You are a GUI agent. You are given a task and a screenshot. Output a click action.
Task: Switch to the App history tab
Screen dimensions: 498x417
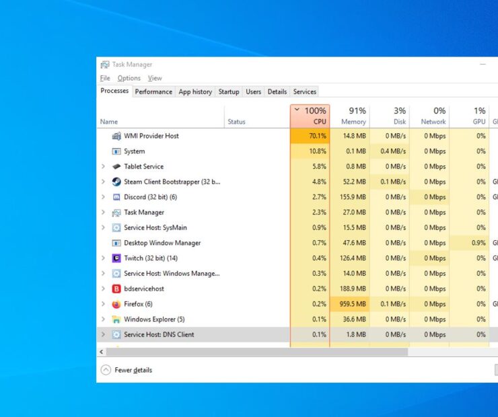195,91
